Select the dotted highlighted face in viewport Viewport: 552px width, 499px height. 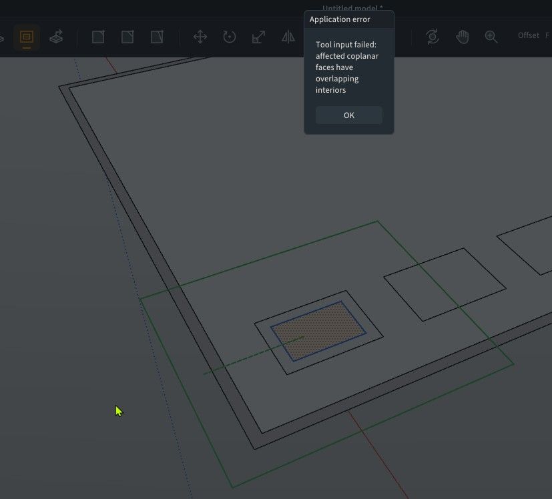coord(318,331)
